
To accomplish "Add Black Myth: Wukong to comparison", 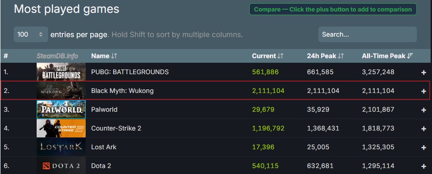I will click(423, 91).
